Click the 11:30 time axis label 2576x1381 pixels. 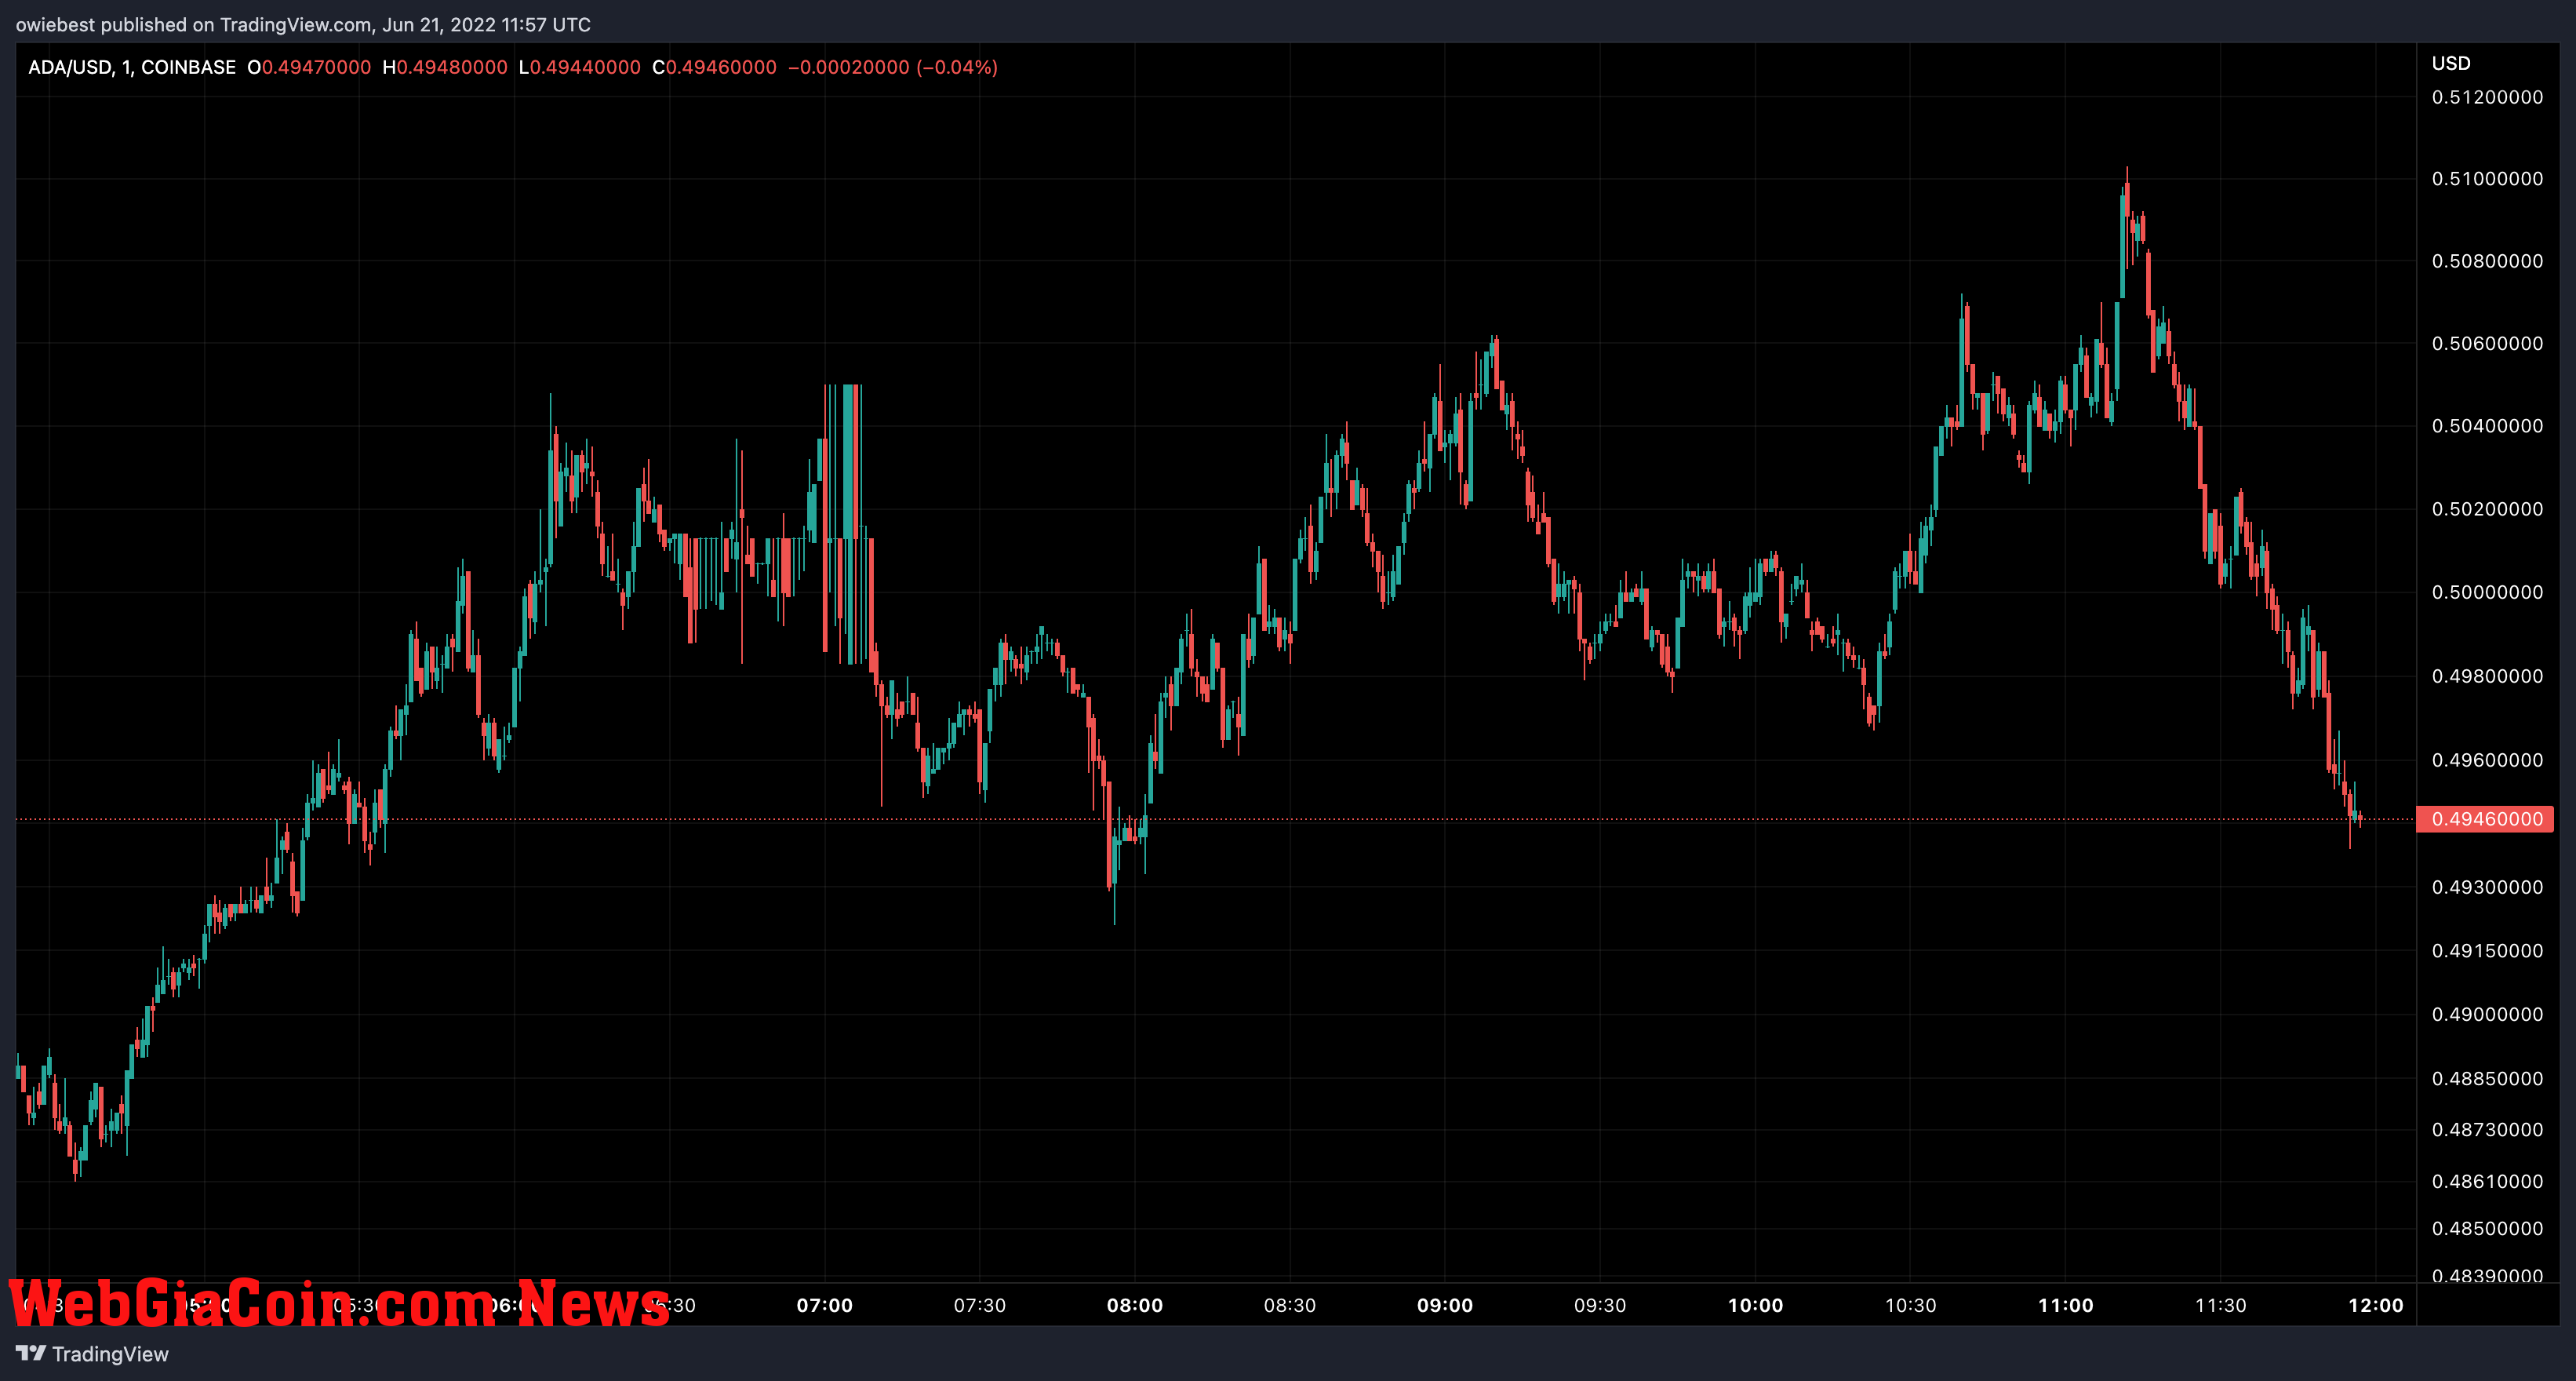click(x=2221, y=1305)
